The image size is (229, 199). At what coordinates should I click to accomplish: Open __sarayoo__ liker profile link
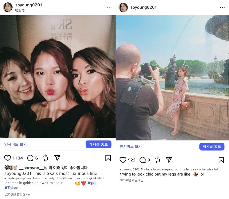pos(31,168)
